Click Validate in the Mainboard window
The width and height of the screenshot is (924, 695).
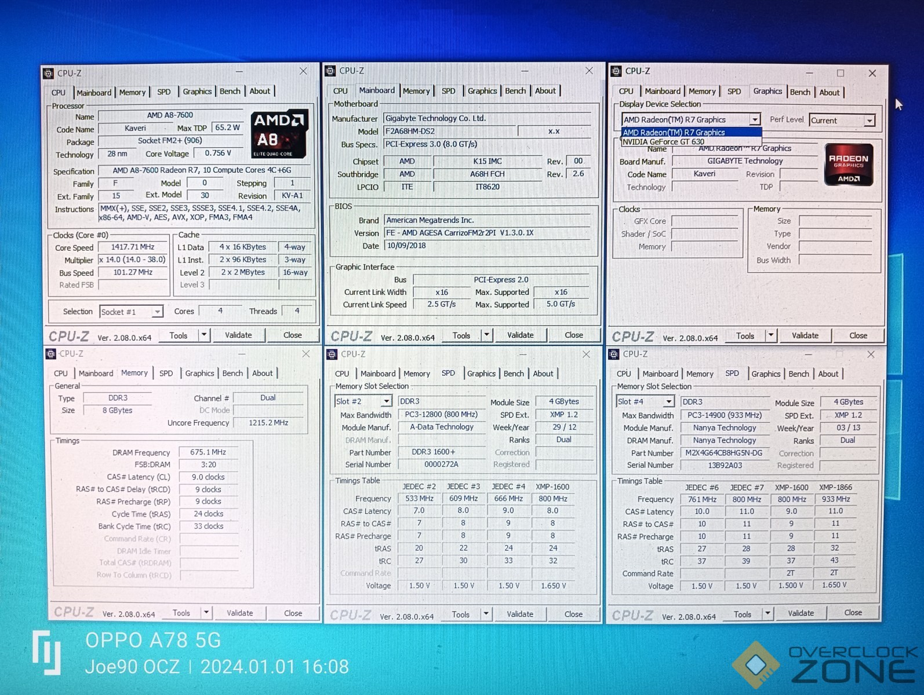tap(521, 335)
